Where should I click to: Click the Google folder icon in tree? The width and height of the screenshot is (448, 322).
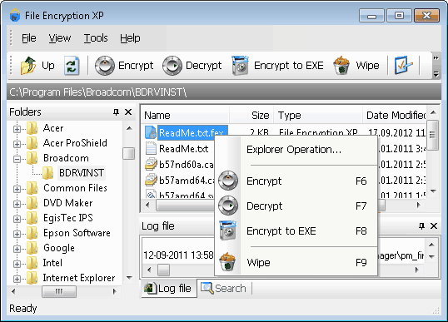(x=32, y=248)
